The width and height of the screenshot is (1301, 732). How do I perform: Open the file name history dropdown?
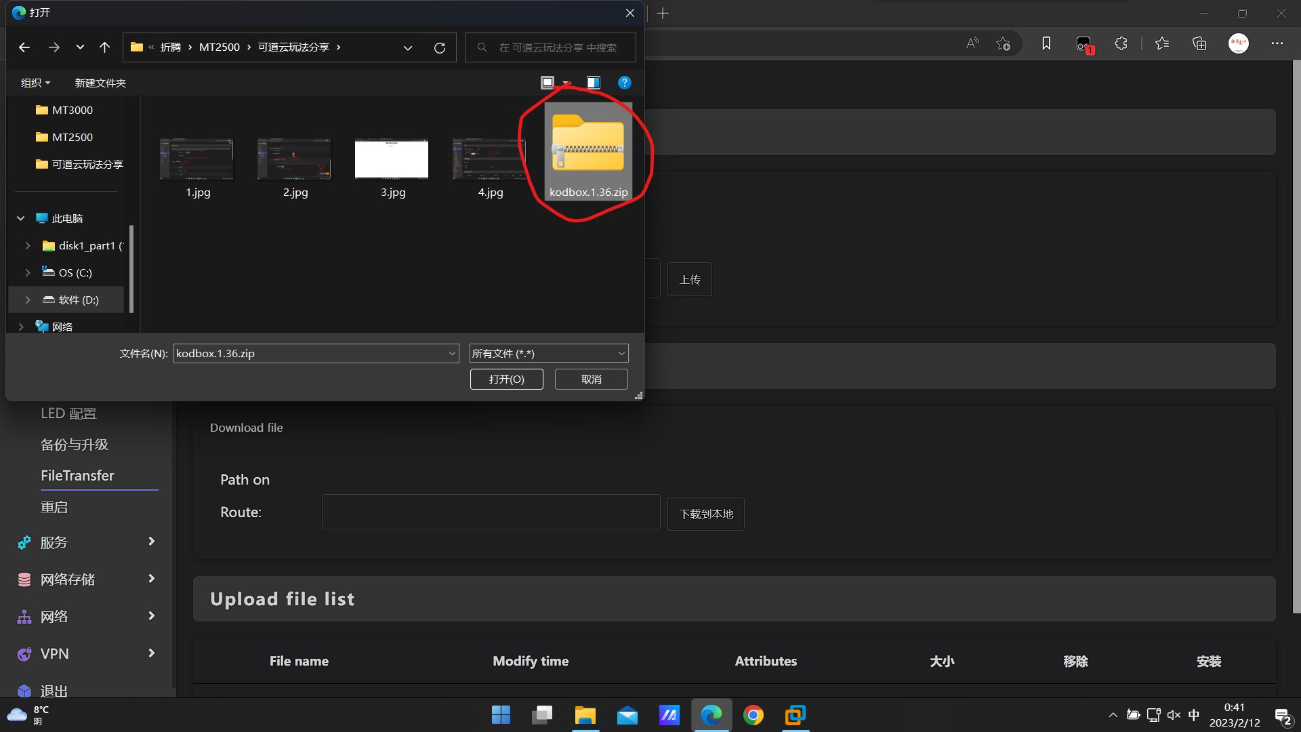click(x=452, y=353)
